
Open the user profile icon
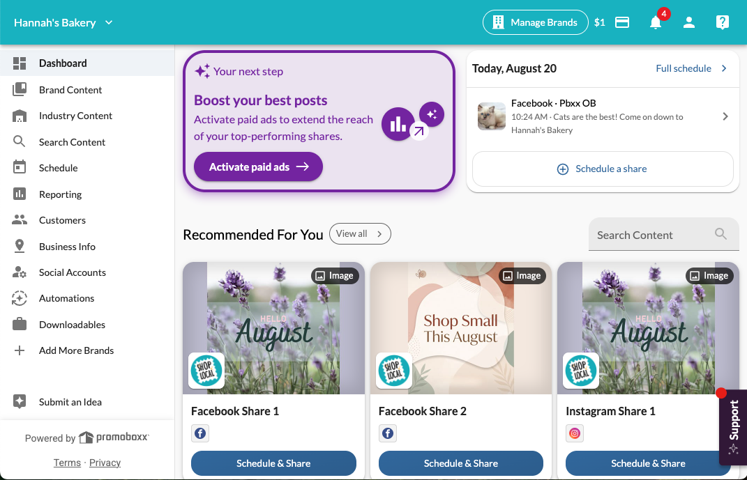689,22
